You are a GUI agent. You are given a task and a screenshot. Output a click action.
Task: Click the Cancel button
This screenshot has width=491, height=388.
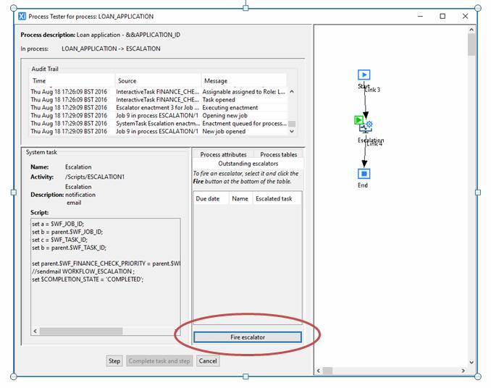208,360
